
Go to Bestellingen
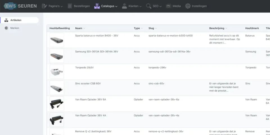(79, 6)
